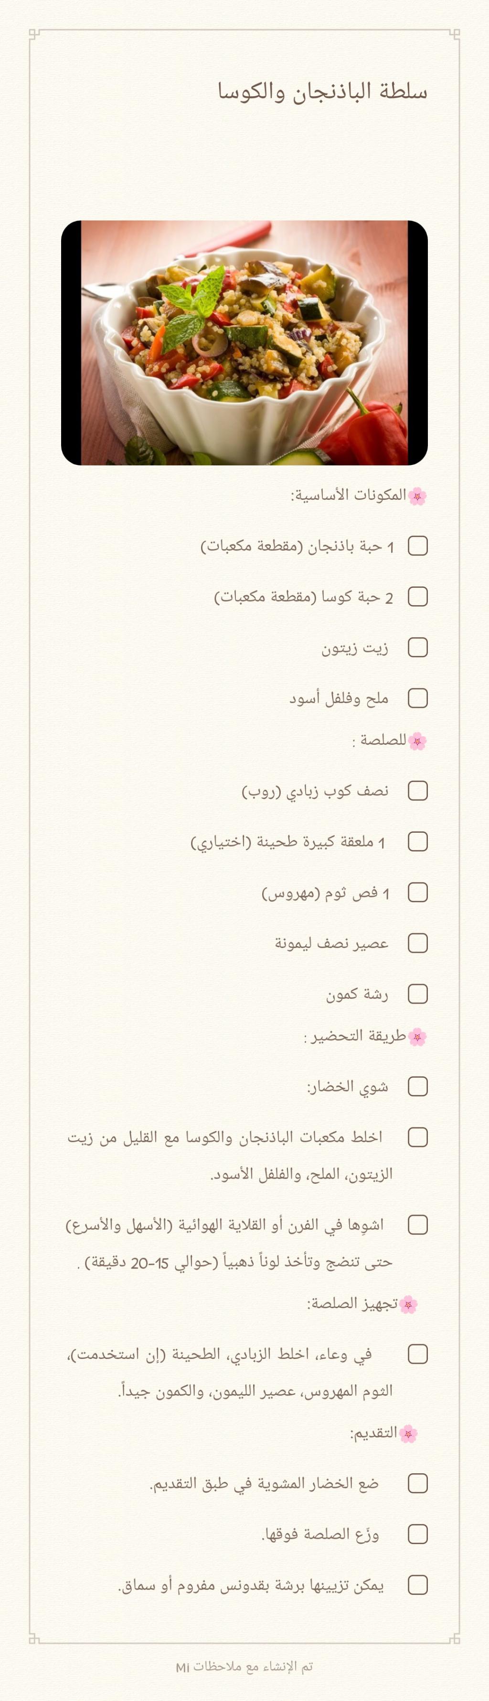
Task: Check the half cup yogurt checkbox
Action: tap(417, 790)
